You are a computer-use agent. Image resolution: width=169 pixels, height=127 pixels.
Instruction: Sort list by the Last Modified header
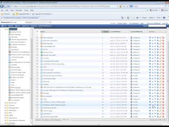115,32
